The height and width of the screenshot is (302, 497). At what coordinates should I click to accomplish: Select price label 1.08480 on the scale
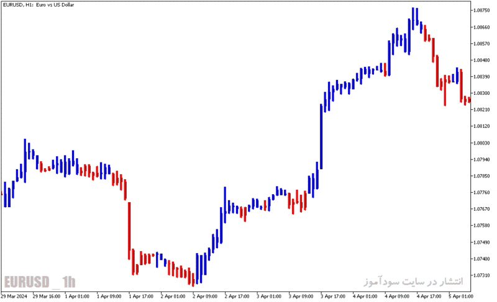click(x=481, y=60)
